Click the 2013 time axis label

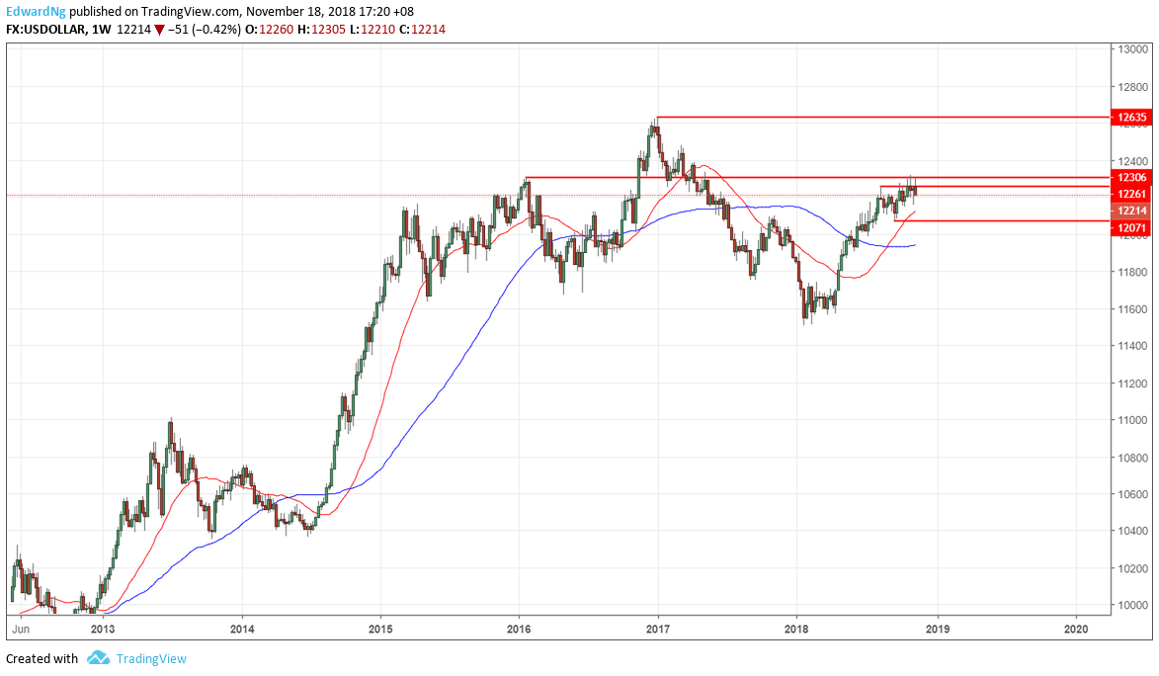(103, 629)
